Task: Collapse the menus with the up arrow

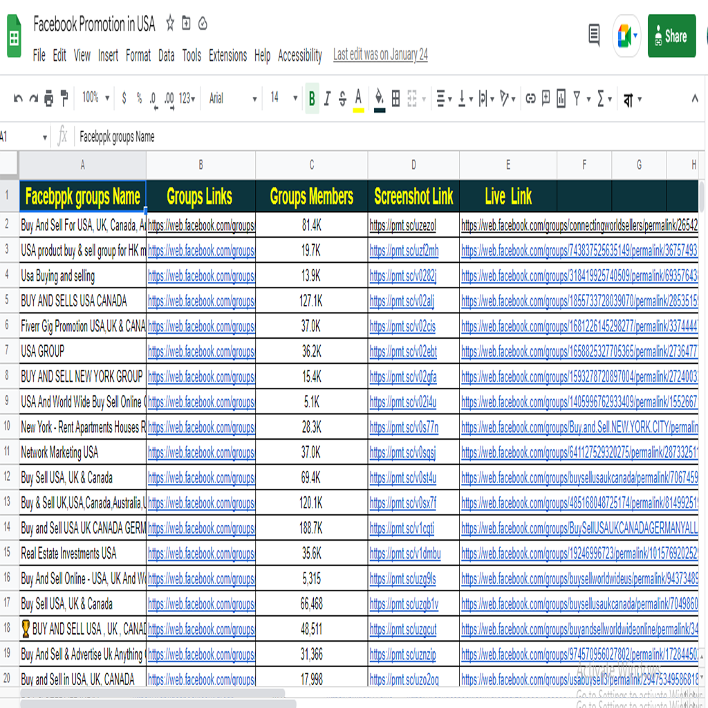Action: pyautogui.click(x=694, y=97)
